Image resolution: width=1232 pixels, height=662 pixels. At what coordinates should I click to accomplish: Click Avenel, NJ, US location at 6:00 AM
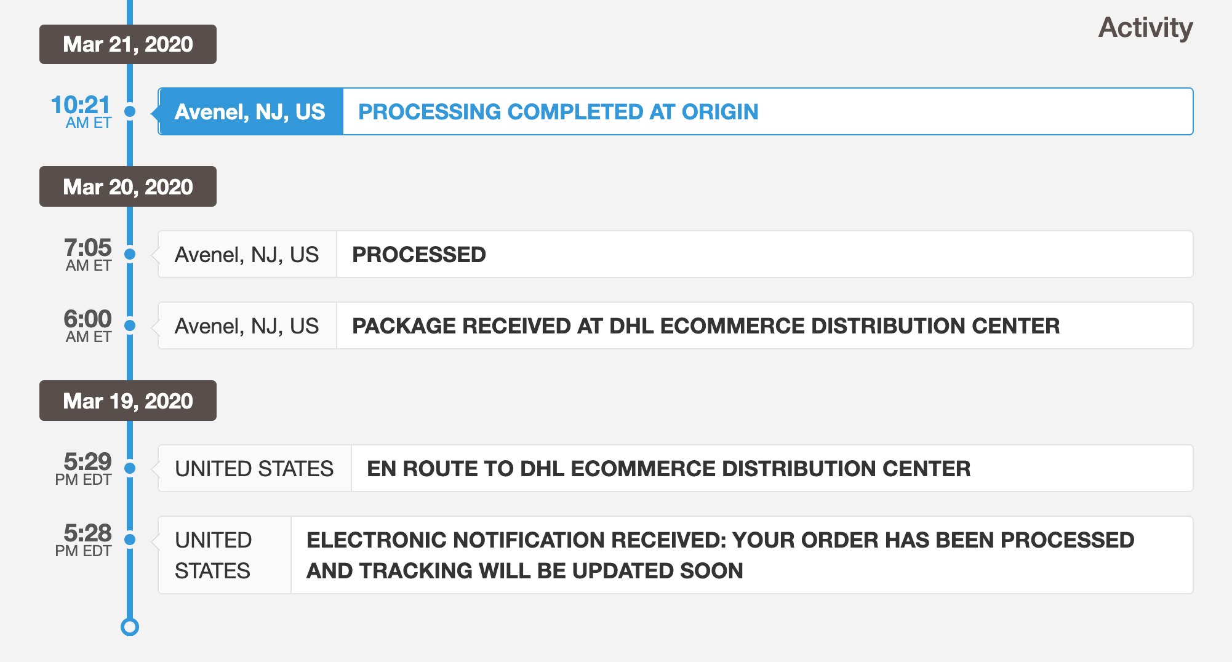pos(247,326)
